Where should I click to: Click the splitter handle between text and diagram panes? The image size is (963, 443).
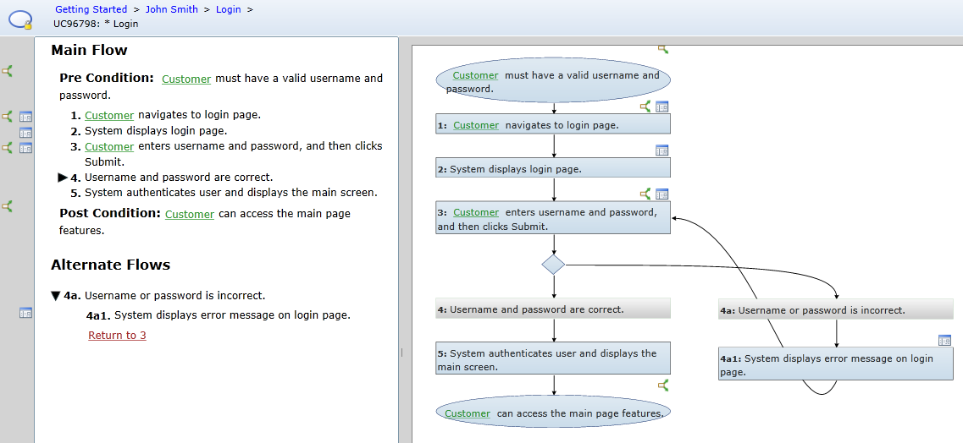[401, 353]
